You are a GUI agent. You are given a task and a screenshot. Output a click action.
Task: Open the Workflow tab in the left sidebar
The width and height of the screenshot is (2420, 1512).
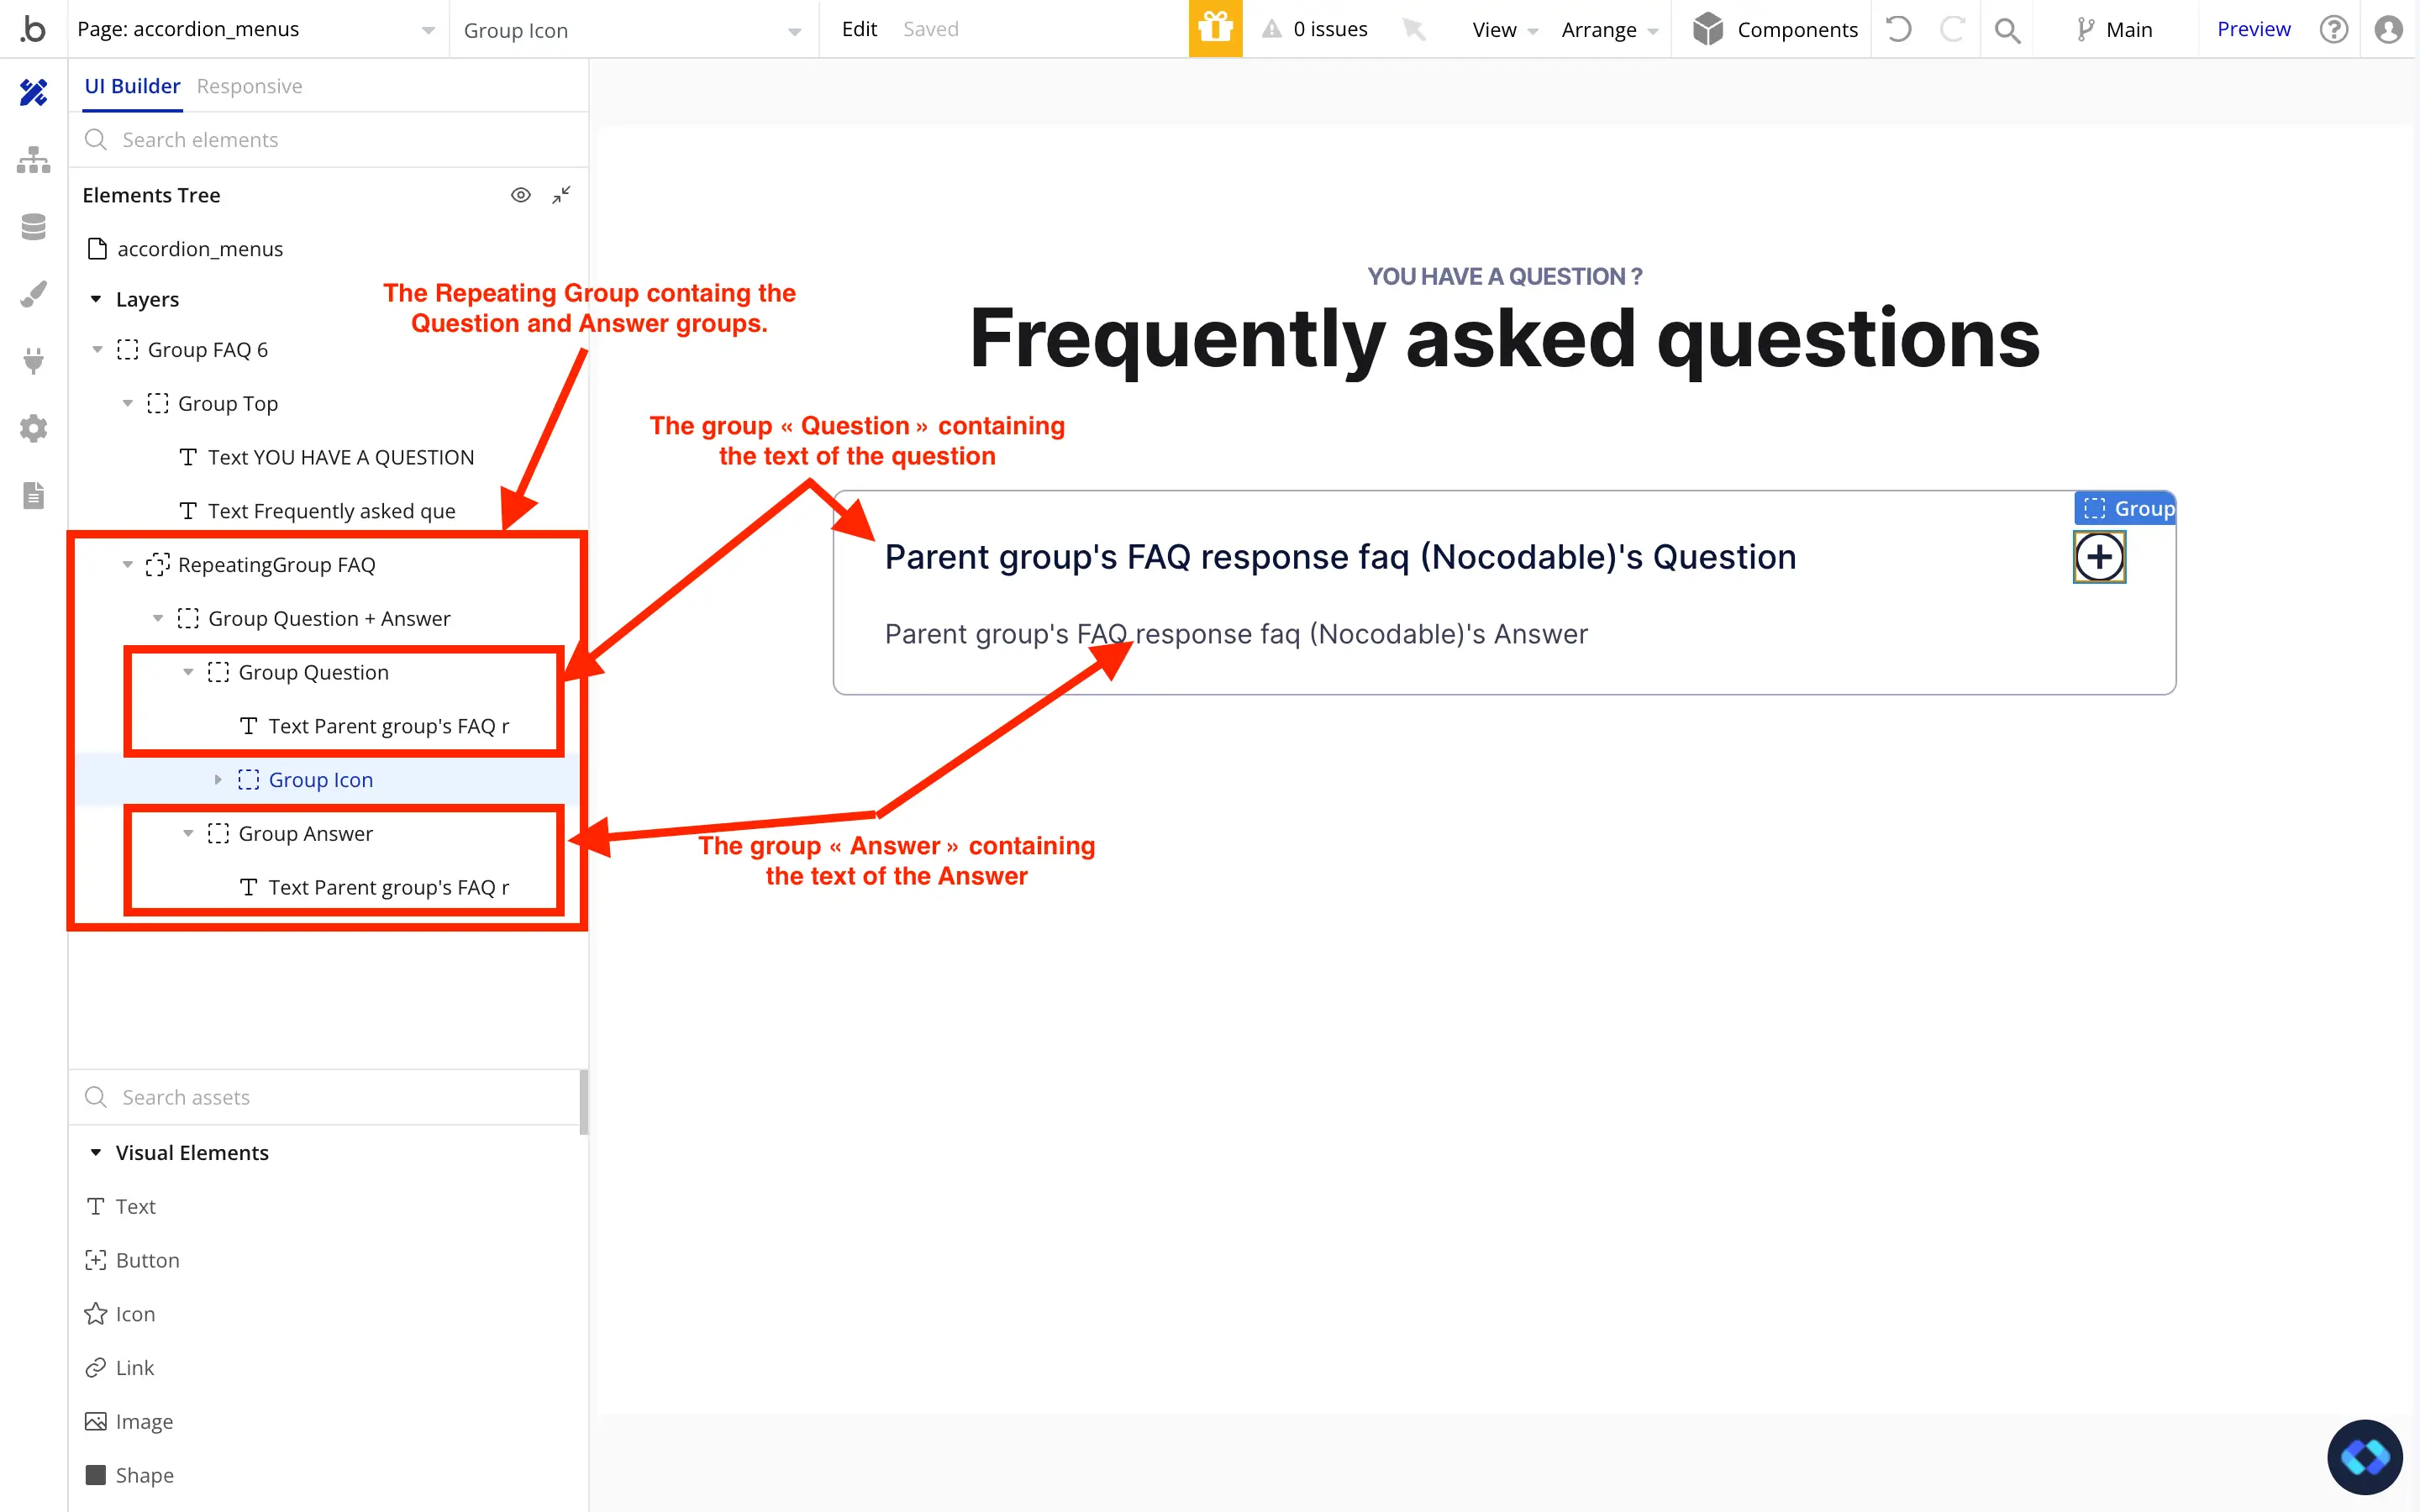click(33, 160)
